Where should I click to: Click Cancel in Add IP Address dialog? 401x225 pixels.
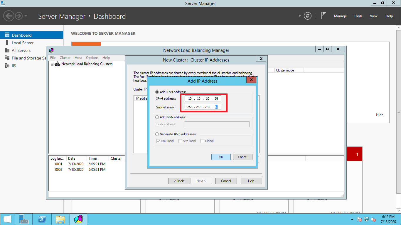(242, 157)
